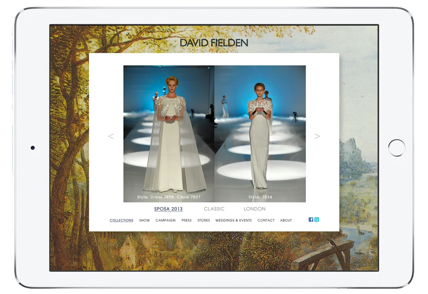Switch to the CLASSIC collection tab

pos(214,209)
